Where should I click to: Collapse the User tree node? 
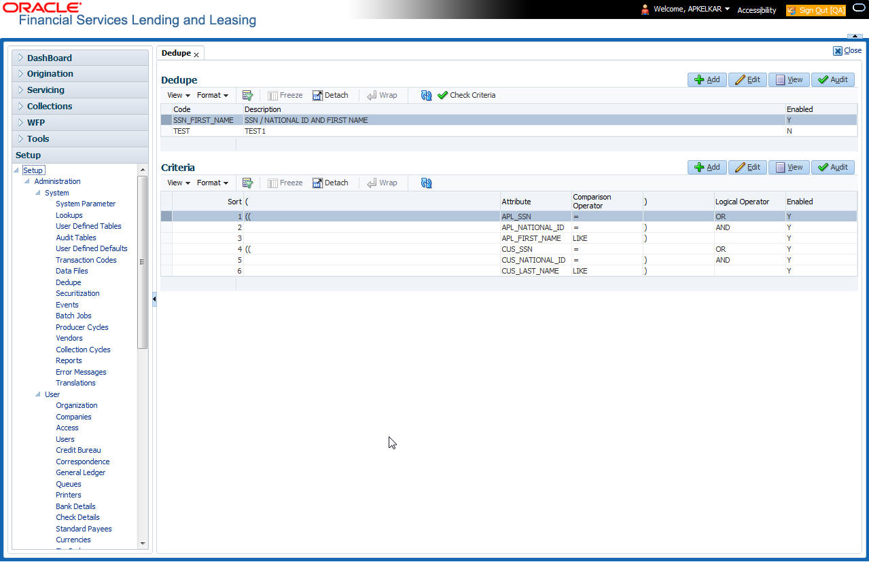(x=38, y=395)
